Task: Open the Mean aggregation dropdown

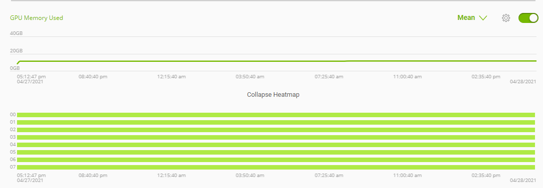Action: click(473, 17)
